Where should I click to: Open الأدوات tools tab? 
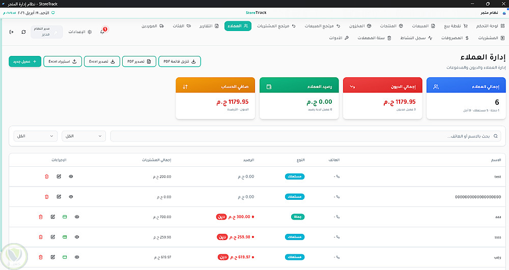[339, 38]
